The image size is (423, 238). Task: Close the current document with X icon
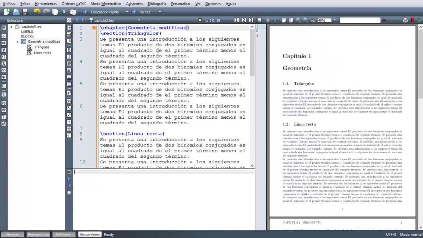pos(200,20)
